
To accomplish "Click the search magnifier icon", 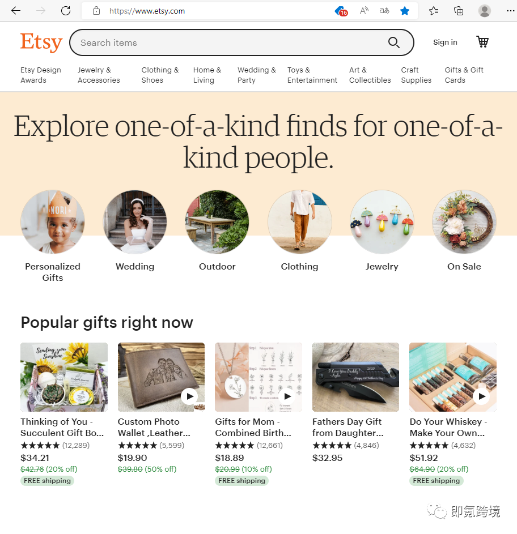I will click(393, 42).
